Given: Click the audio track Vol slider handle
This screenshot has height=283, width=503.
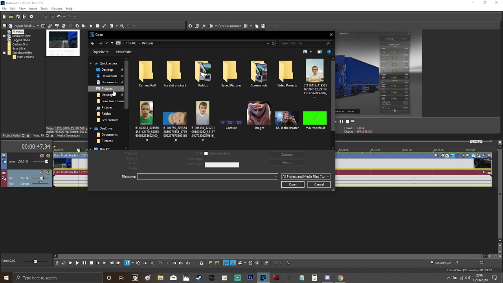Looking at the screenshot, I should [x=41, y=178].
